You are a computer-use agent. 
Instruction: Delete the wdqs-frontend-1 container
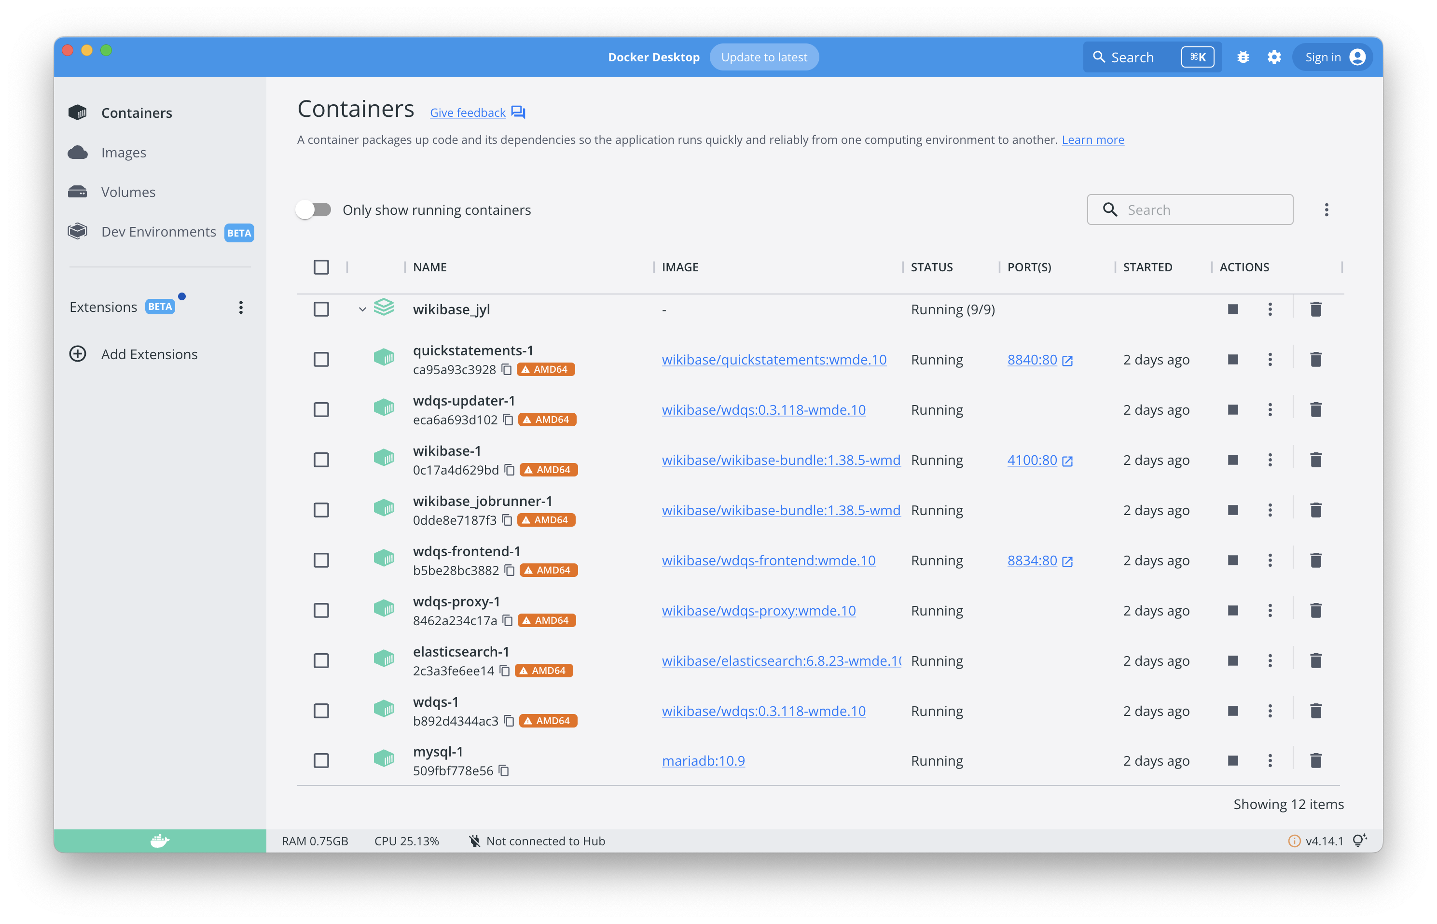pyautogui.click(x=1316, y=560)
